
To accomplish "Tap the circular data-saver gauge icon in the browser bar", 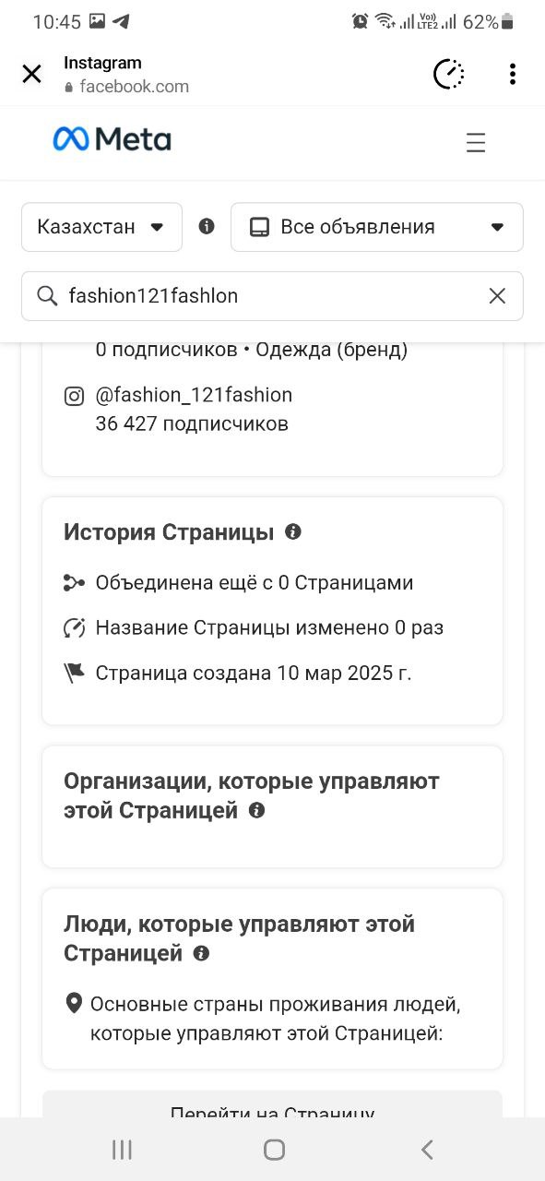I will point(449,74).
